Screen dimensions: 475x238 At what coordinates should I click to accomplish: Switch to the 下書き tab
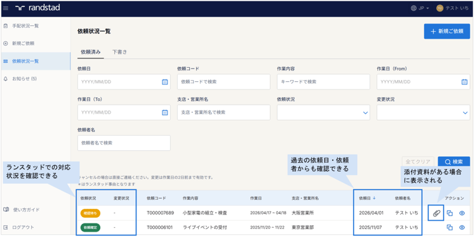point(119,52)
